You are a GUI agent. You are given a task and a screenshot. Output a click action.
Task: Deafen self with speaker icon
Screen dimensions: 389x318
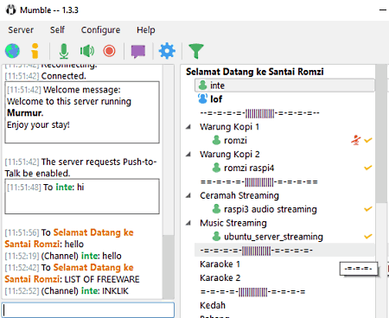point(86,51)
